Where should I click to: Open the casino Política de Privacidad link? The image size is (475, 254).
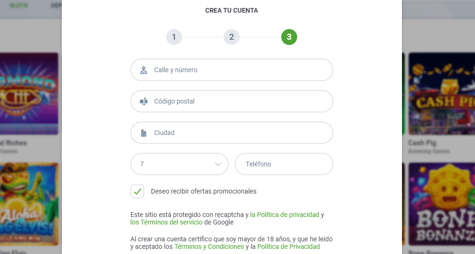pyautogui.click(x=288, y=247)
